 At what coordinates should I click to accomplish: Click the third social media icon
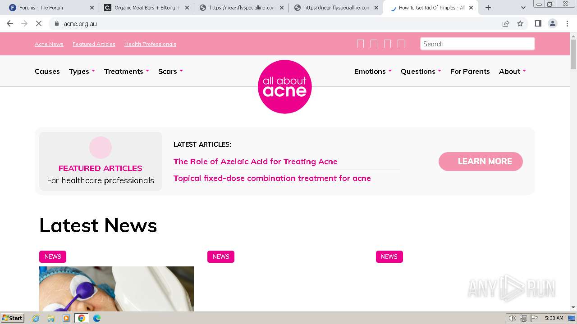[x=387, y=44]
